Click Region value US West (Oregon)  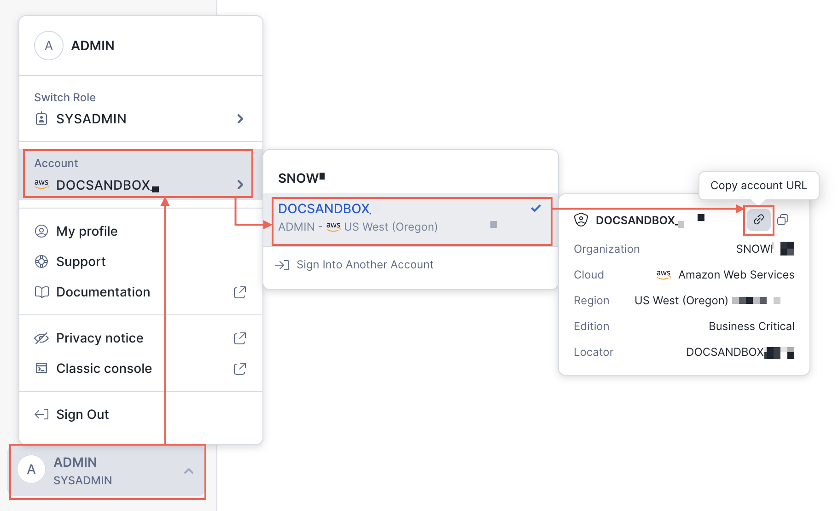681,301
